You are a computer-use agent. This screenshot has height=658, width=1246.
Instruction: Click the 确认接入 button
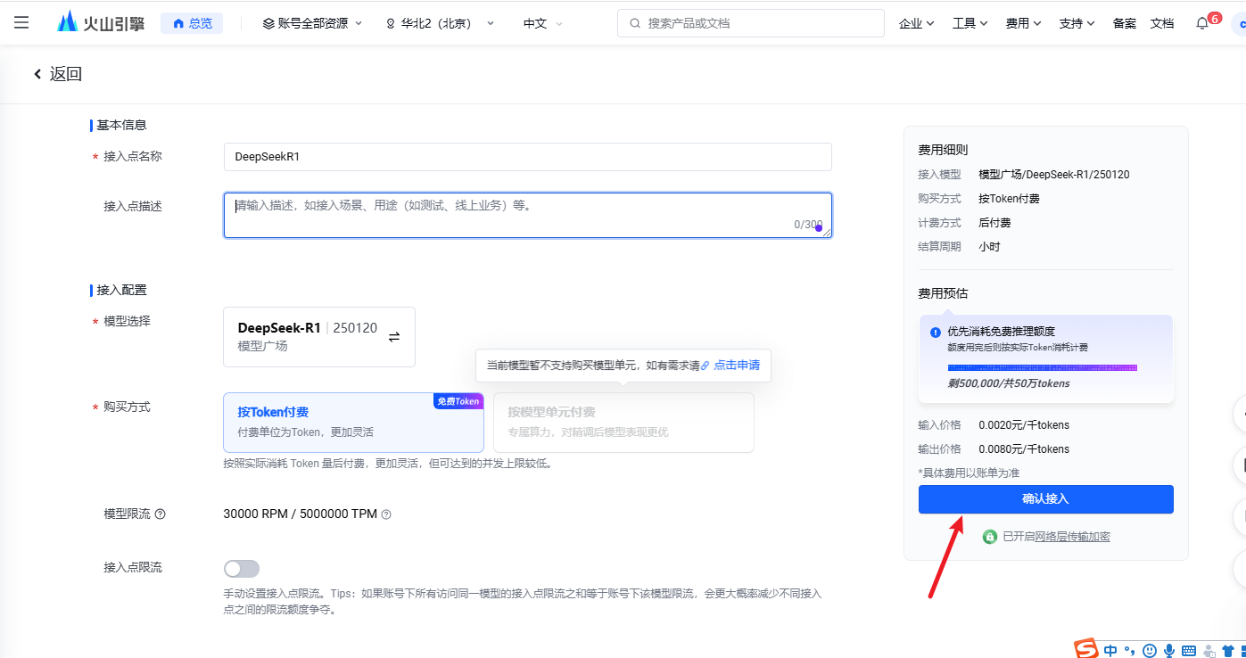1044,498
